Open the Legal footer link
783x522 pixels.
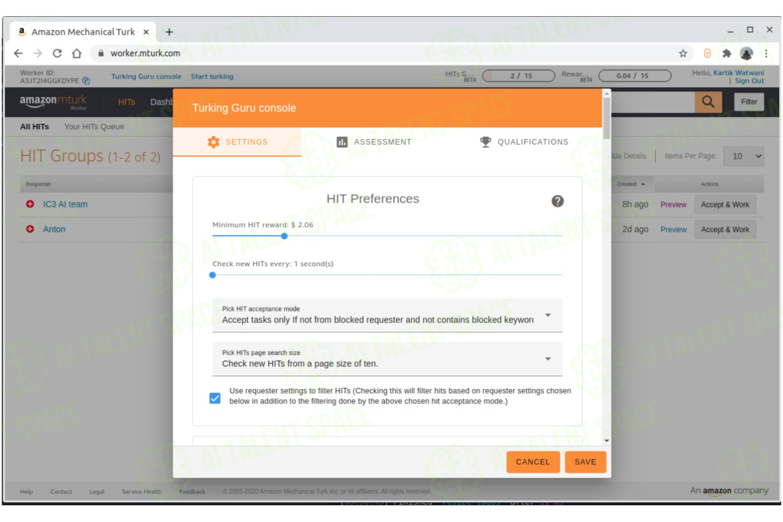(x=97, y=492)
